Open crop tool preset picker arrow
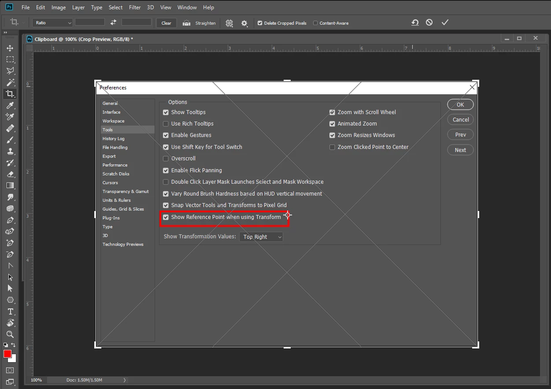Image resolution: width=551 pixels, height=389 pixels. click(x=23, y=23)
